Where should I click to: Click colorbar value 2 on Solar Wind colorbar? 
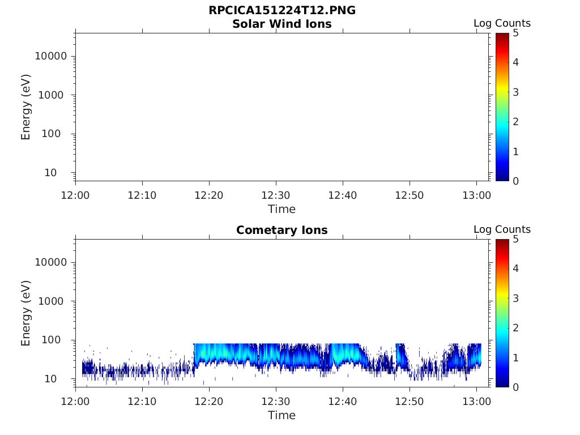pyautogui.click(x=515, y=121)
